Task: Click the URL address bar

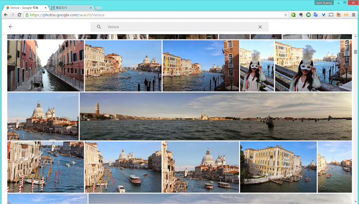Action: [x=156, y=15]
